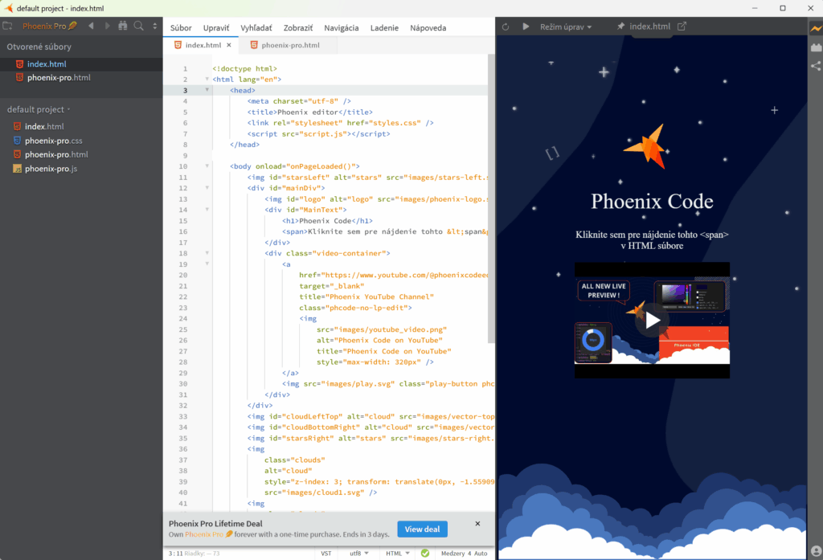Open the Nápoveda menu
The image size is (823, 560).
(x=428, y=28)
